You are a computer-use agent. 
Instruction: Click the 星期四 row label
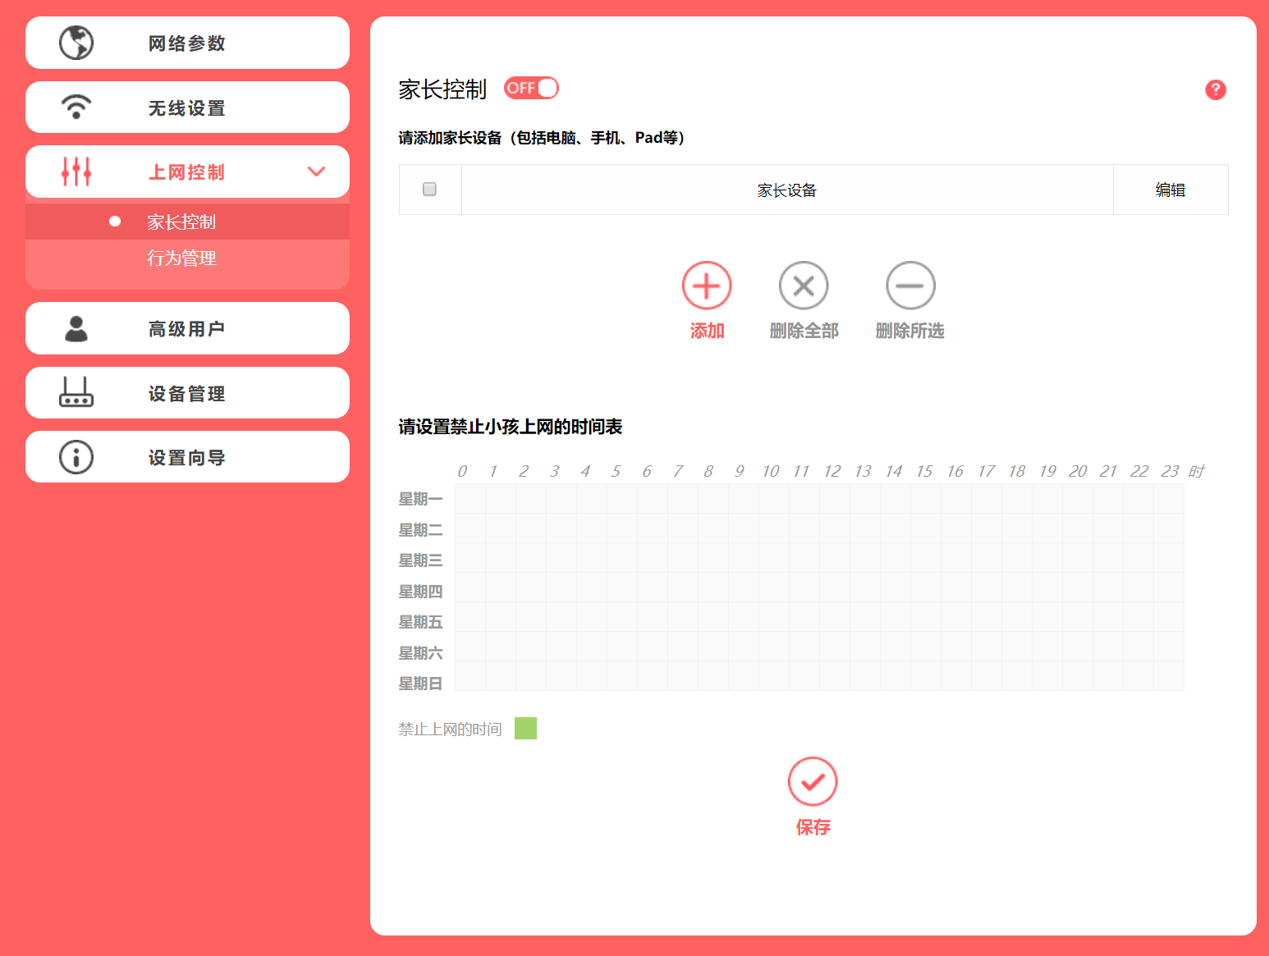[420, 592]
